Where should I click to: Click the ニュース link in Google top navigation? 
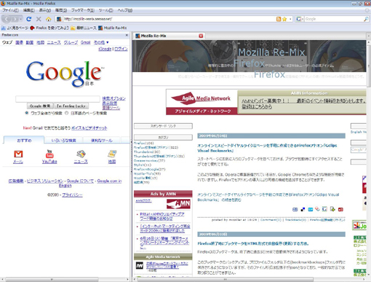click(54, 42)
